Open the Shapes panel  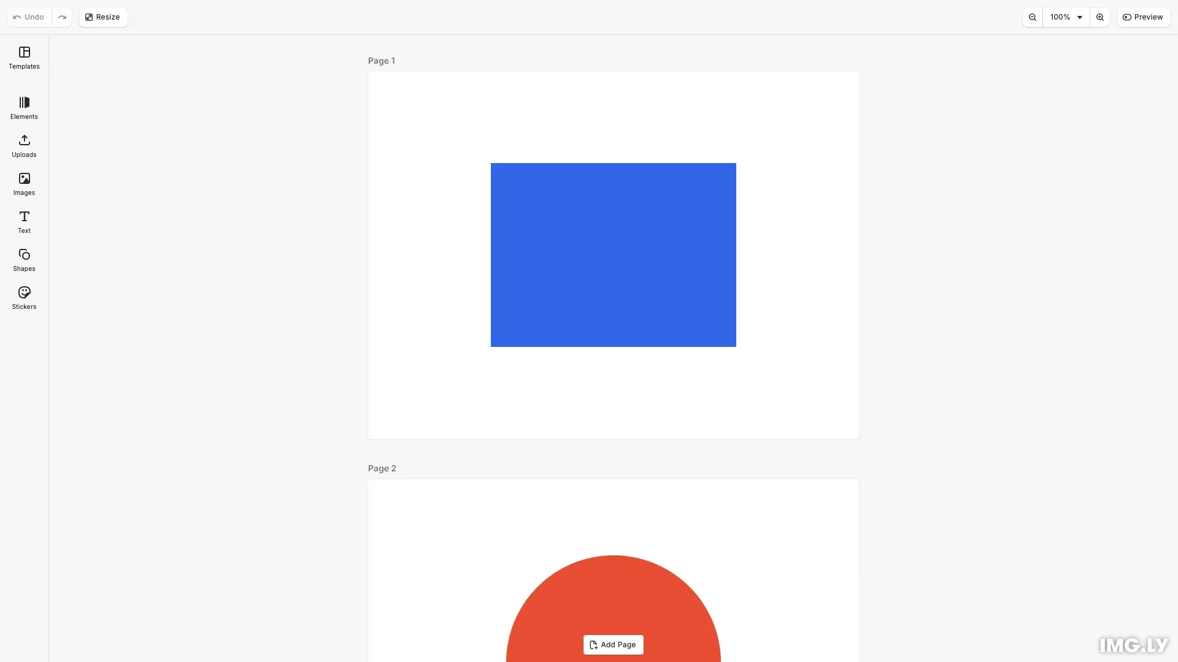coord(24,260)
